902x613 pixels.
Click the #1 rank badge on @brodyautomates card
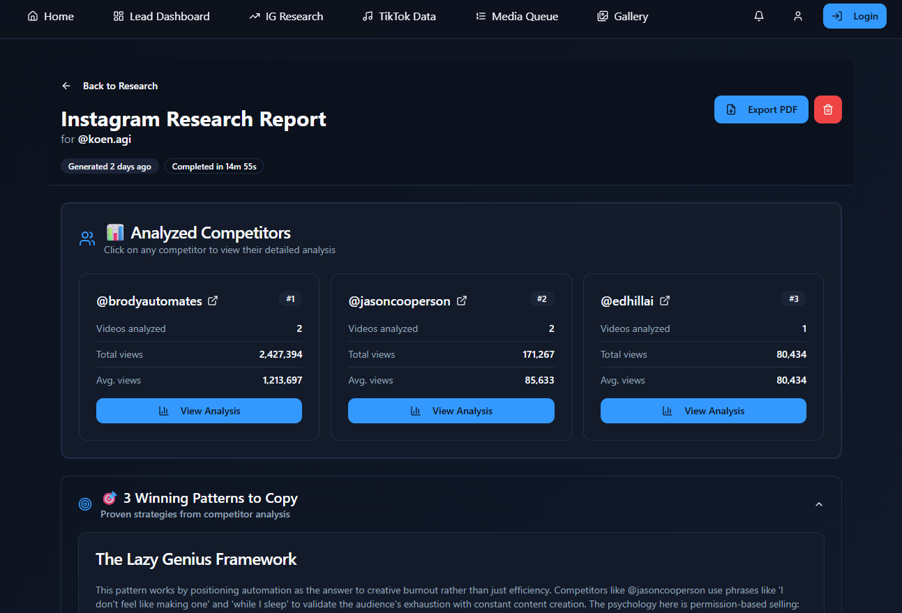point(290,298)
